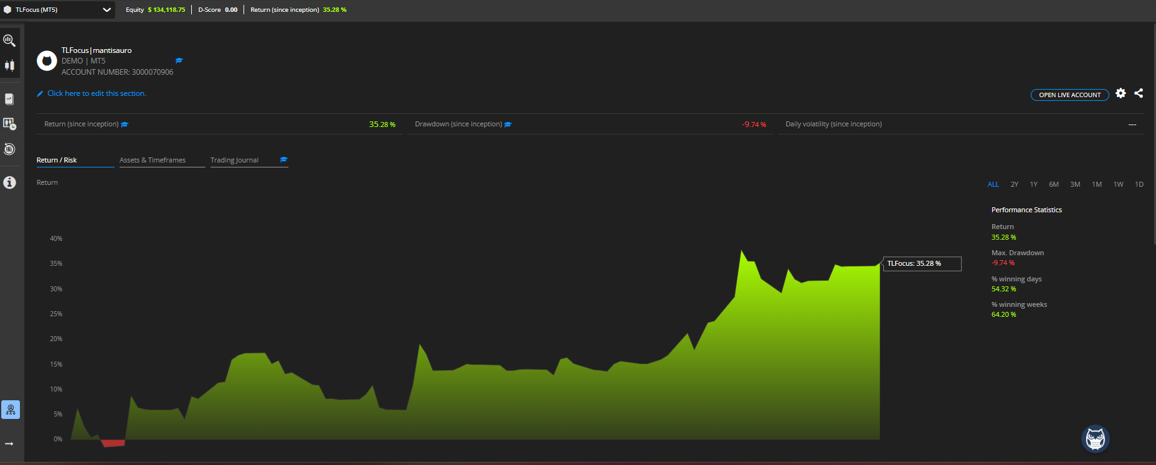Screen dimensions: 1156x465
Task: Click the owl profile avatar
Action: click(47, 61)
